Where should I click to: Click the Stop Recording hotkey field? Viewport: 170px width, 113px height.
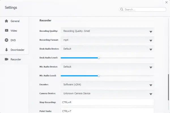(x=107, y=102)
